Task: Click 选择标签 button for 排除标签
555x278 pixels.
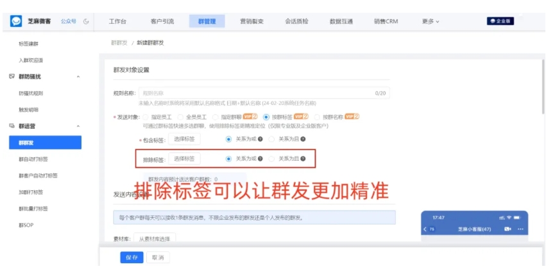Action: coord(184,159)
